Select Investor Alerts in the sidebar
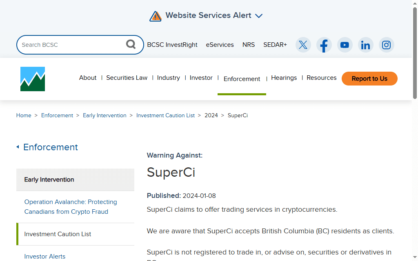Viewport: 418px width, 261px height. click(x=45, y=257)
